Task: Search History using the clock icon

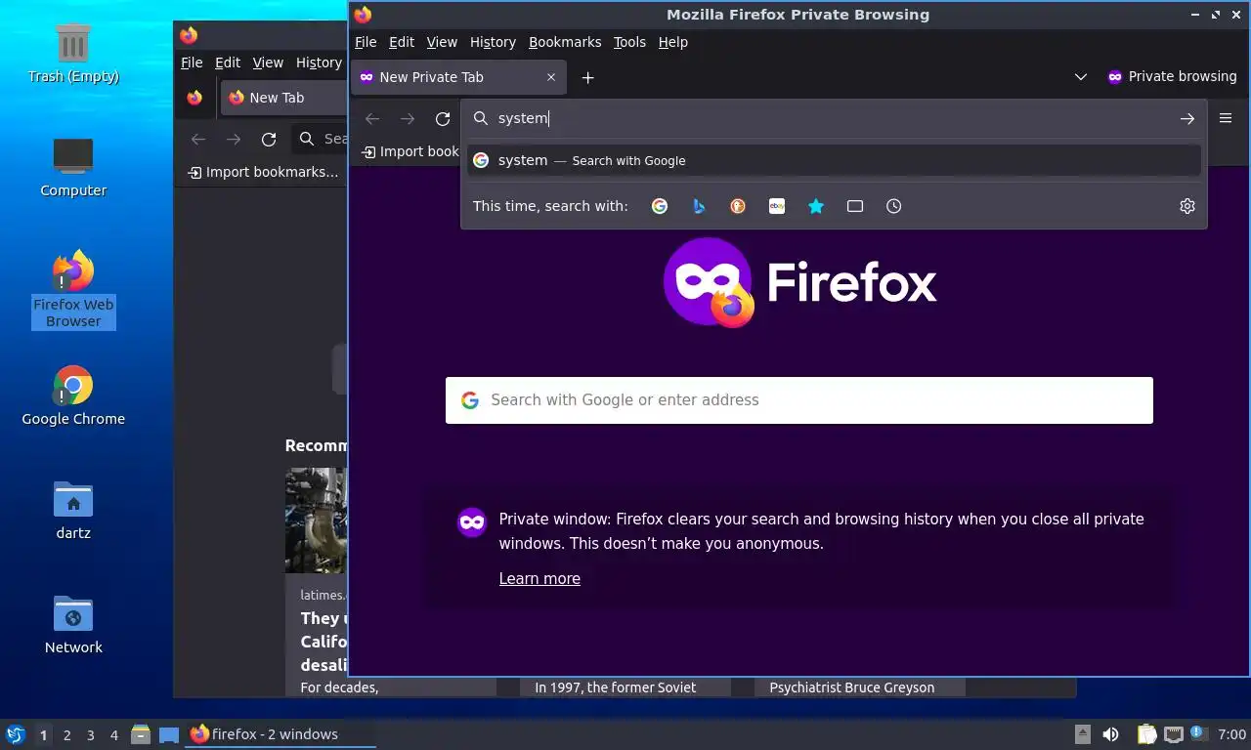Action: click(x=894, y=206)
